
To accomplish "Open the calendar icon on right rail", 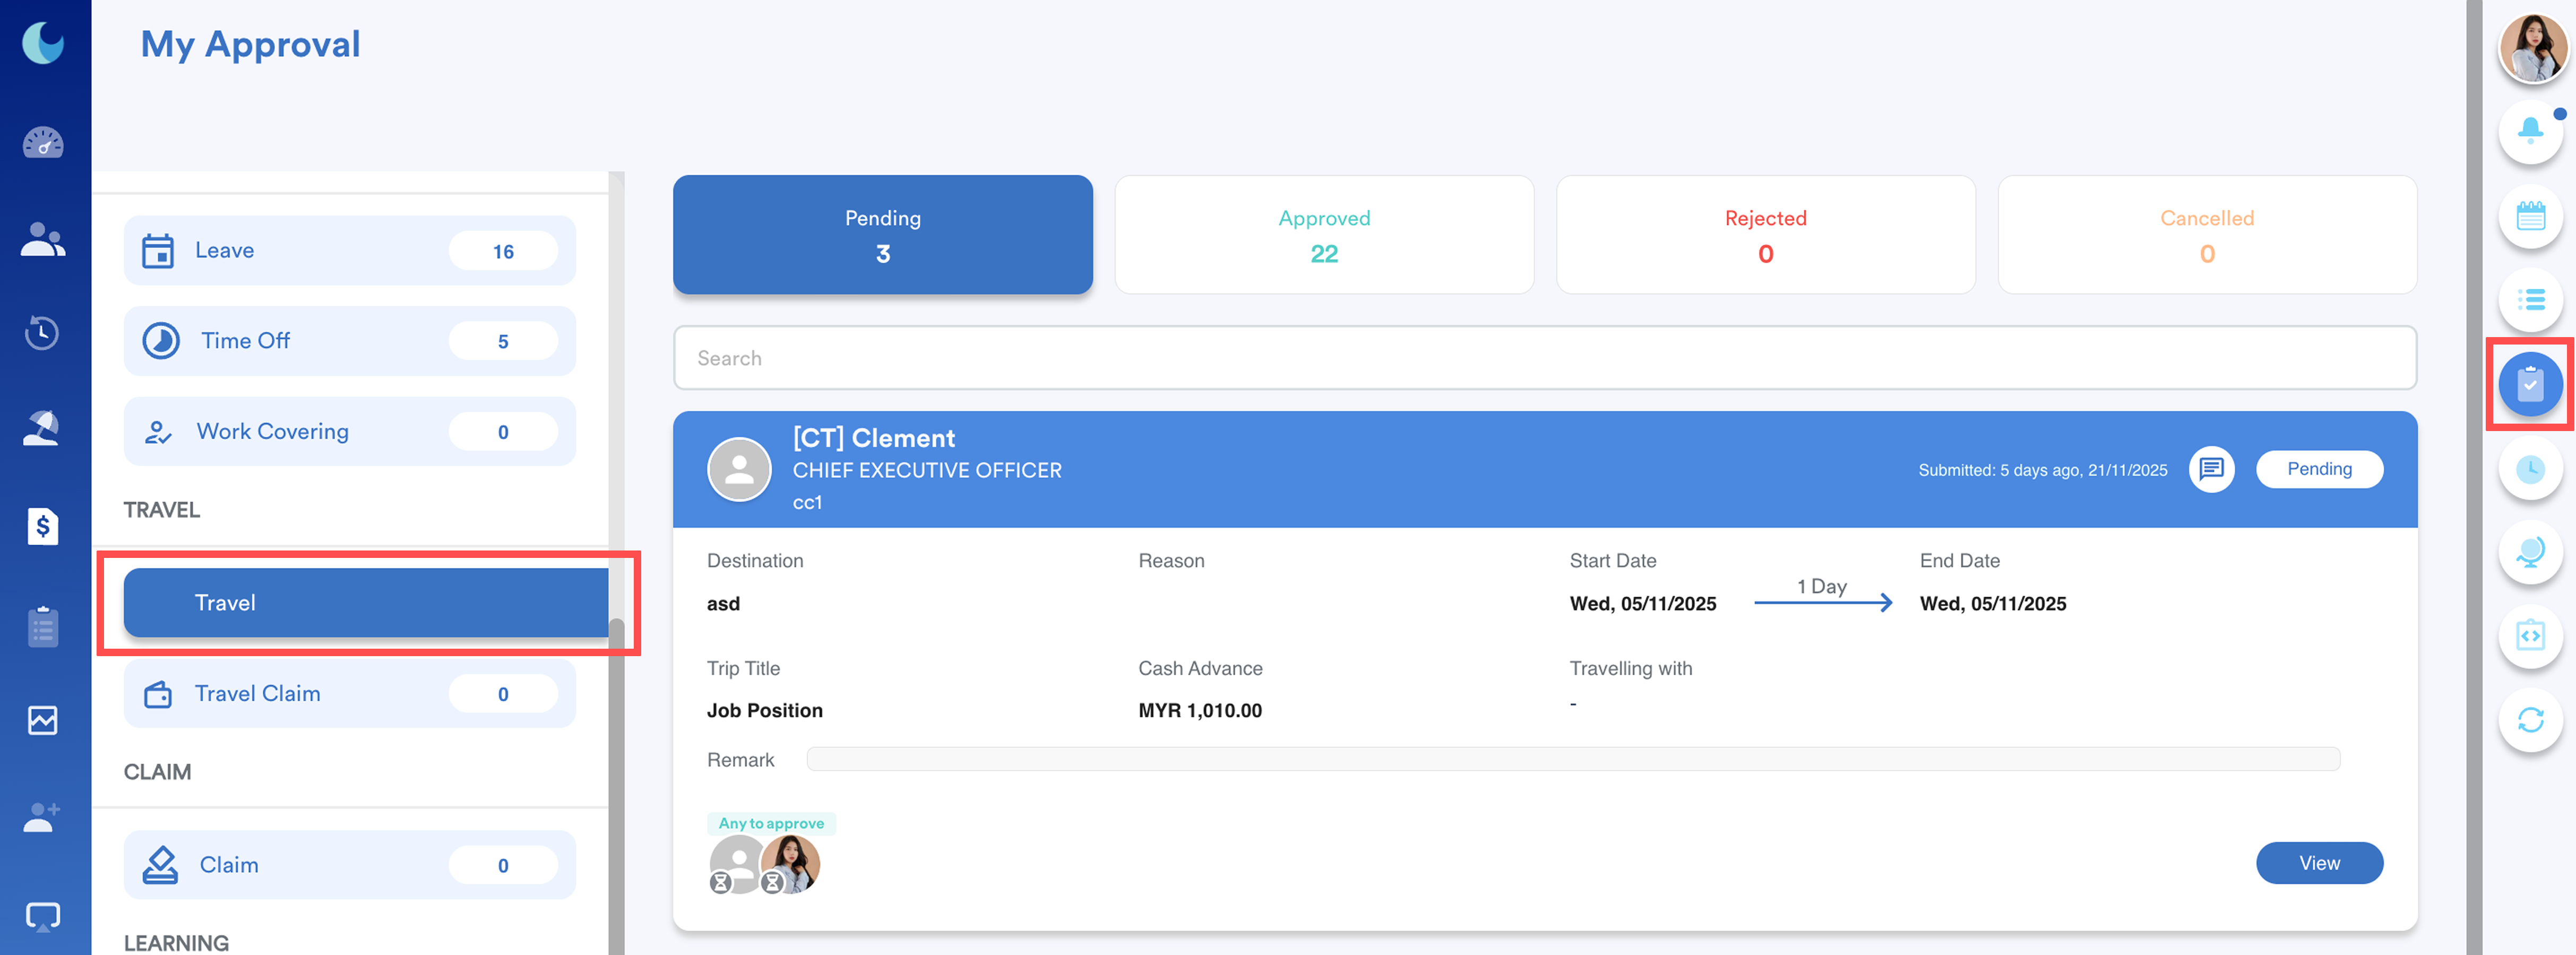I will pos(2529,215).
